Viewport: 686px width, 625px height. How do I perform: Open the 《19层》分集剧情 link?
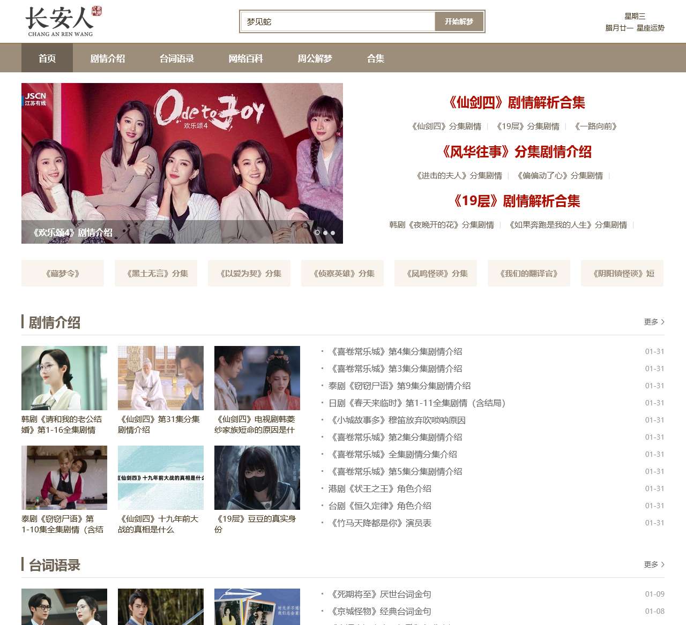coord(526,126)
